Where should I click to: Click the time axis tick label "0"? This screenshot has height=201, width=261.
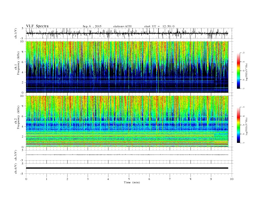(x=26, y=179)
